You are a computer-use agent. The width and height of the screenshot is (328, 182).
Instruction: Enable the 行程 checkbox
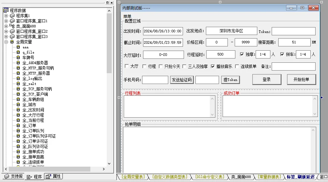(x=144, y=66)
